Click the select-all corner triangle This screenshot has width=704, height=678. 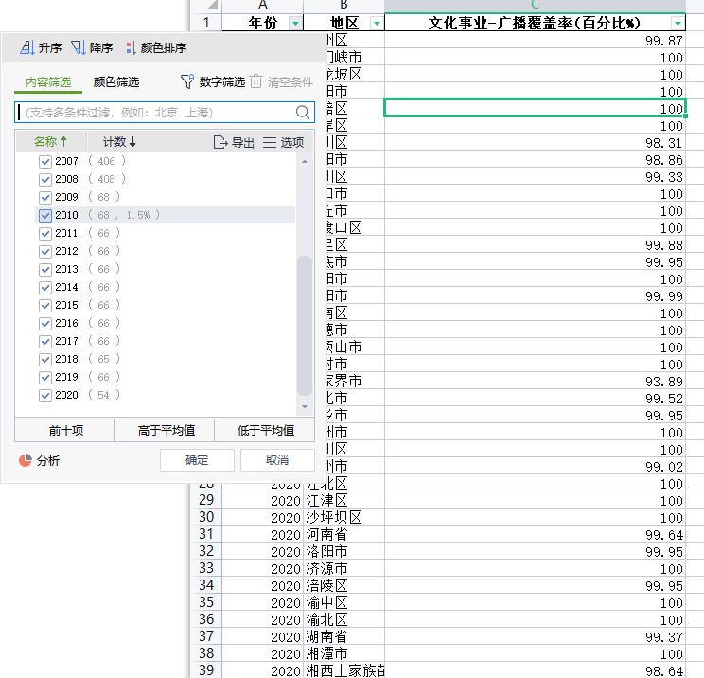212,6
